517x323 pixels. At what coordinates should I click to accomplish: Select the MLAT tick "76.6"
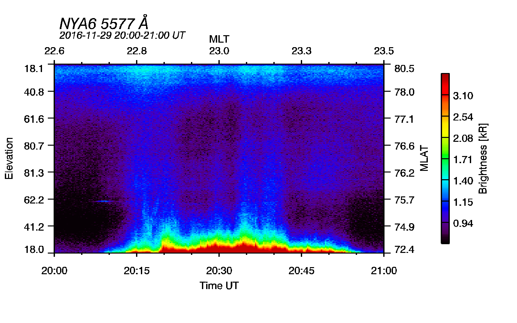pos(404,146)
